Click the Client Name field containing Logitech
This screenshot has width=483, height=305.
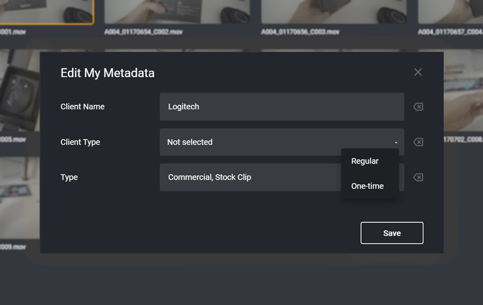pos(281,107)
